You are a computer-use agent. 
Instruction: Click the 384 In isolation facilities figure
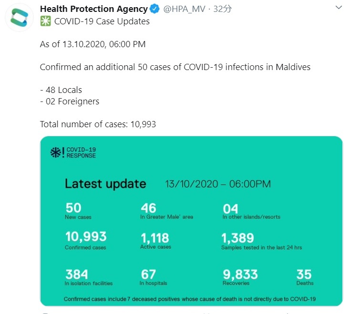88,277
